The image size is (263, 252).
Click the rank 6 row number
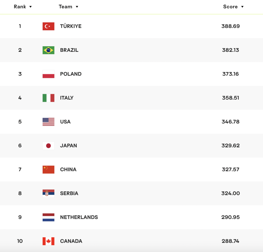[x=20, y=146]
